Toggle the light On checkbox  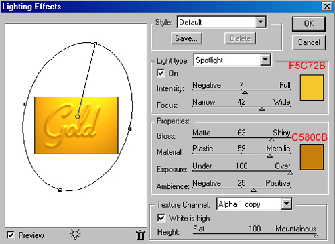[x=161, y=73]
